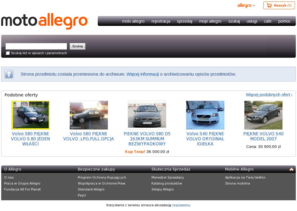Open thumbnail of silver Volvo S40 in snow
This screenshot has height=211, width=297.
click(x=205, y=115)
